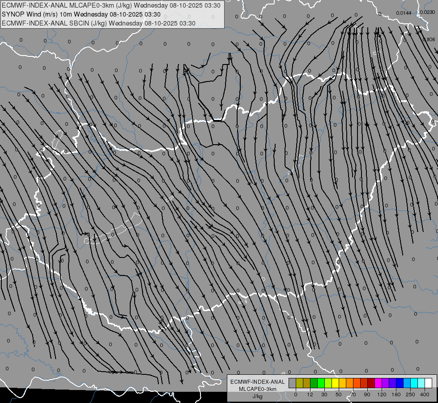Click the legend value 120
This screenshot has height=403, width=438.
click(x=382, y=394)
